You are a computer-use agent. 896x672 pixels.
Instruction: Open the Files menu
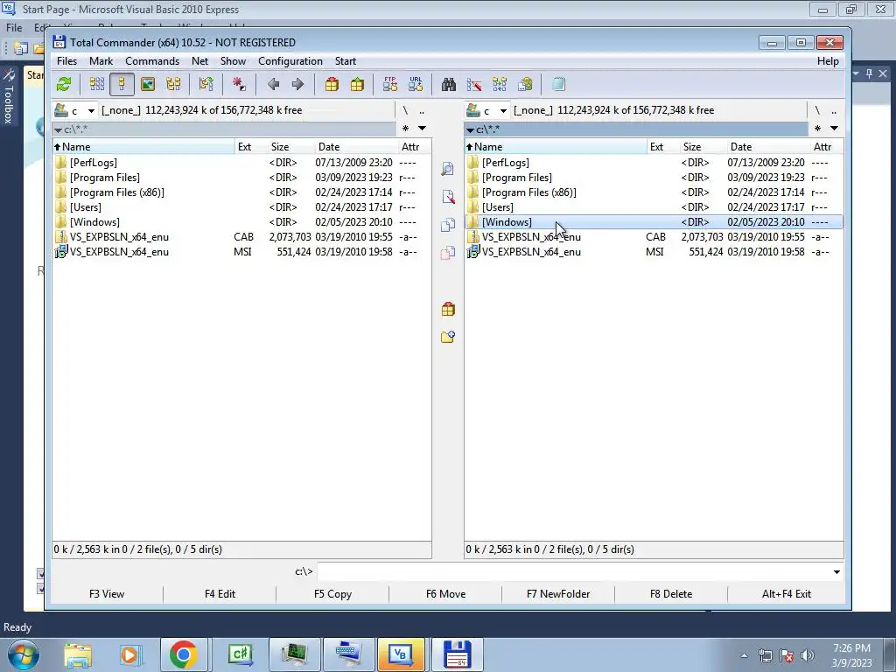[66, 61]
